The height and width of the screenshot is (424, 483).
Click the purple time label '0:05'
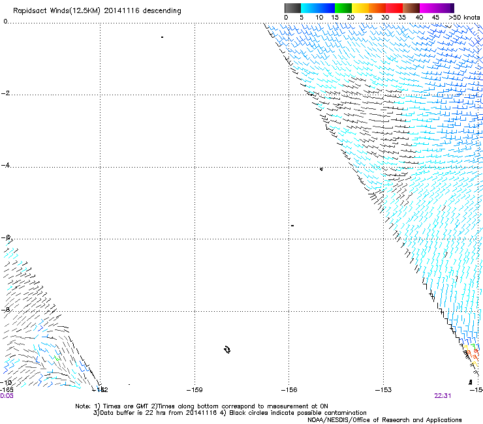click(x=7, y=396)
